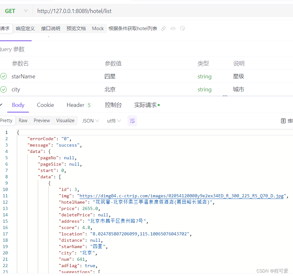Open the img URL link in the response
293x276 pixels.
click(181, 196)
